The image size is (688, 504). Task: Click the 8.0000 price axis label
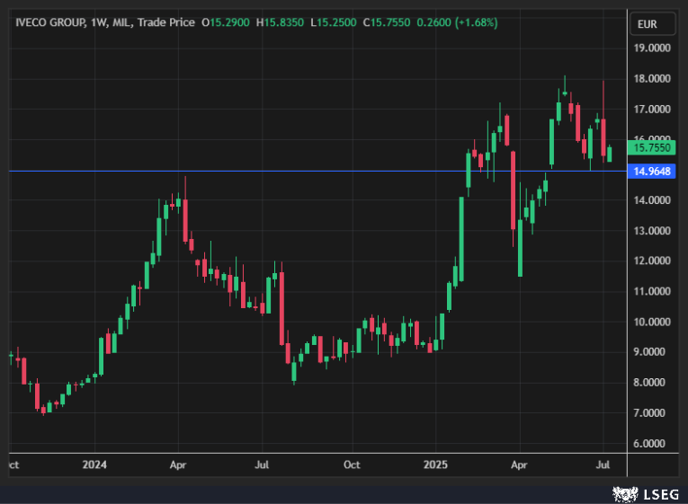pos(654,383)
